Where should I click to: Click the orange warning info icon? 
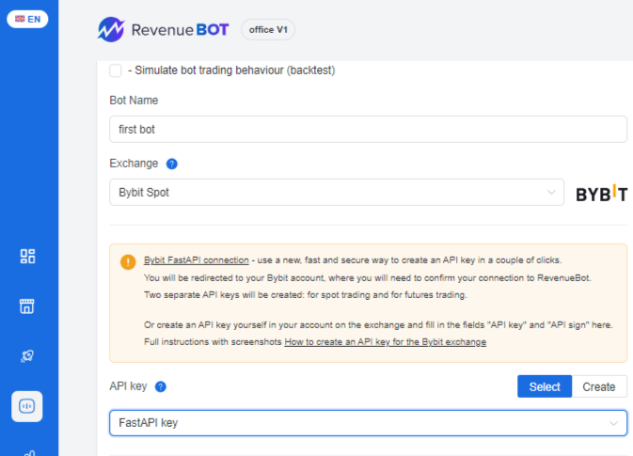coord(128,261)
